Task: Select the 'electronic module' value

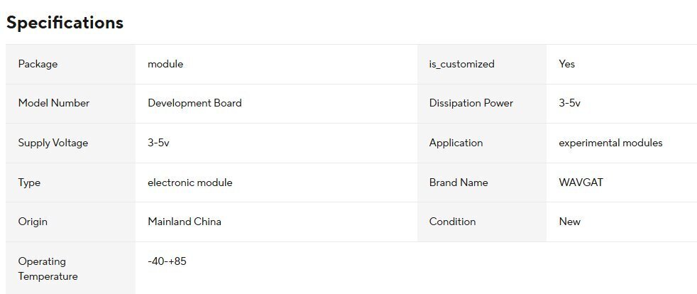Action: click(190, 183)
